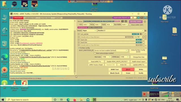This screenshot has width=181, height=102.
Task: Open File Explorer from the taskbar
Action: click(x=81, y=100)
